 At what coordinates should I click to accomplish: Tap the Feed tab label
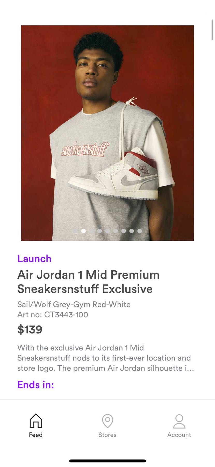(36, 435)
